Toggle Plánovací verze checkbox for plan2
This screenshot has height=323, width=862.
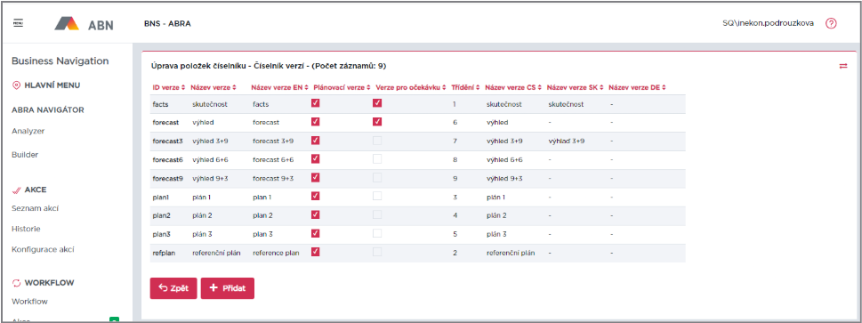coord(316,214)
